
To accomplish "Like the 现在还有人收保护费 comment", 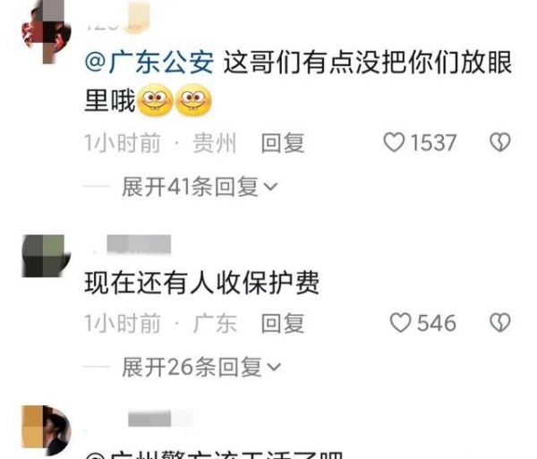I will pyautogui.click(x=400, y=323).
